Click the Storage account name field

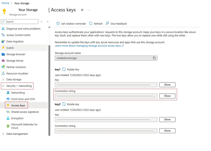(x=106, y=58)
